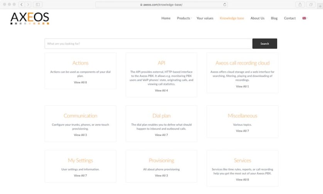The image size is (323, 194).
Task: Open Axeos call recording cloud heading
Action: 242,63
